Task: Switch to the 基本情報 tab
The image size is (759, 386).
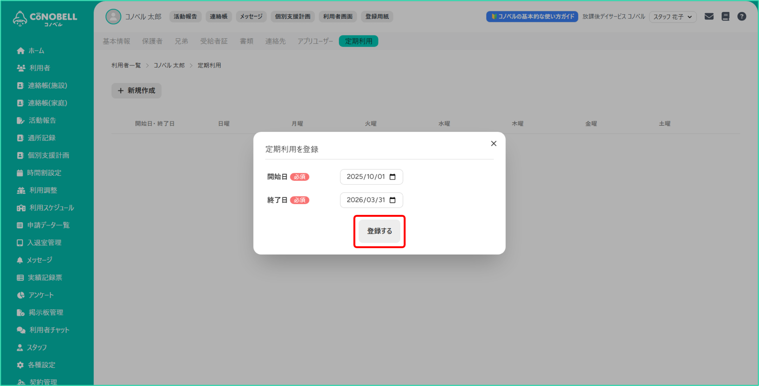Action: [117, 41]
